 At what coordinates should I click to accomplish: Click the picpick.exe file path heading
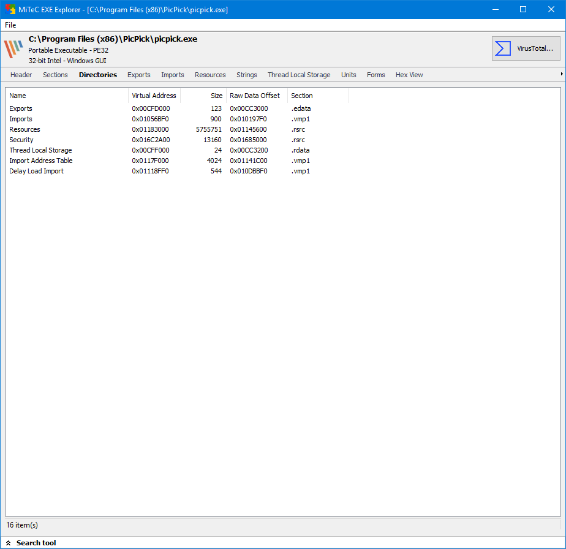pyautogui.click(x=113, y=39)
